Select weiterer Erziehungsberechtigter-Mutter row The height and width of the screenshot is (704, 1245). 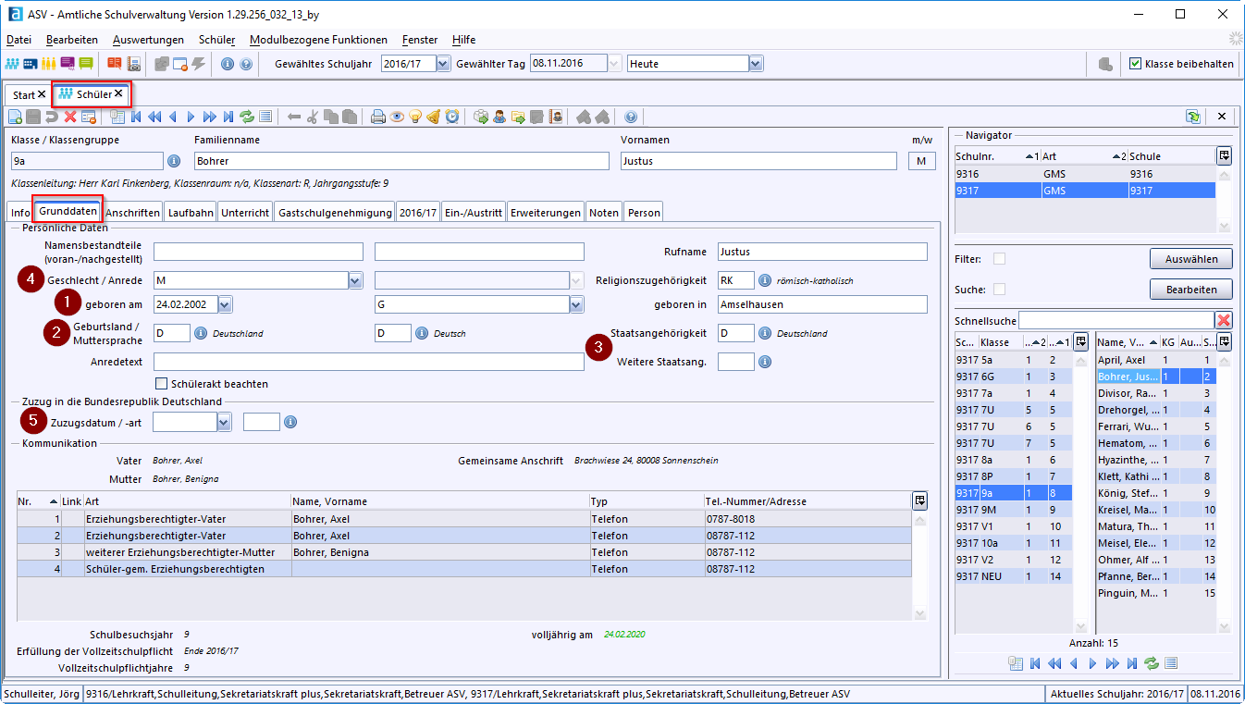(464, 552)
